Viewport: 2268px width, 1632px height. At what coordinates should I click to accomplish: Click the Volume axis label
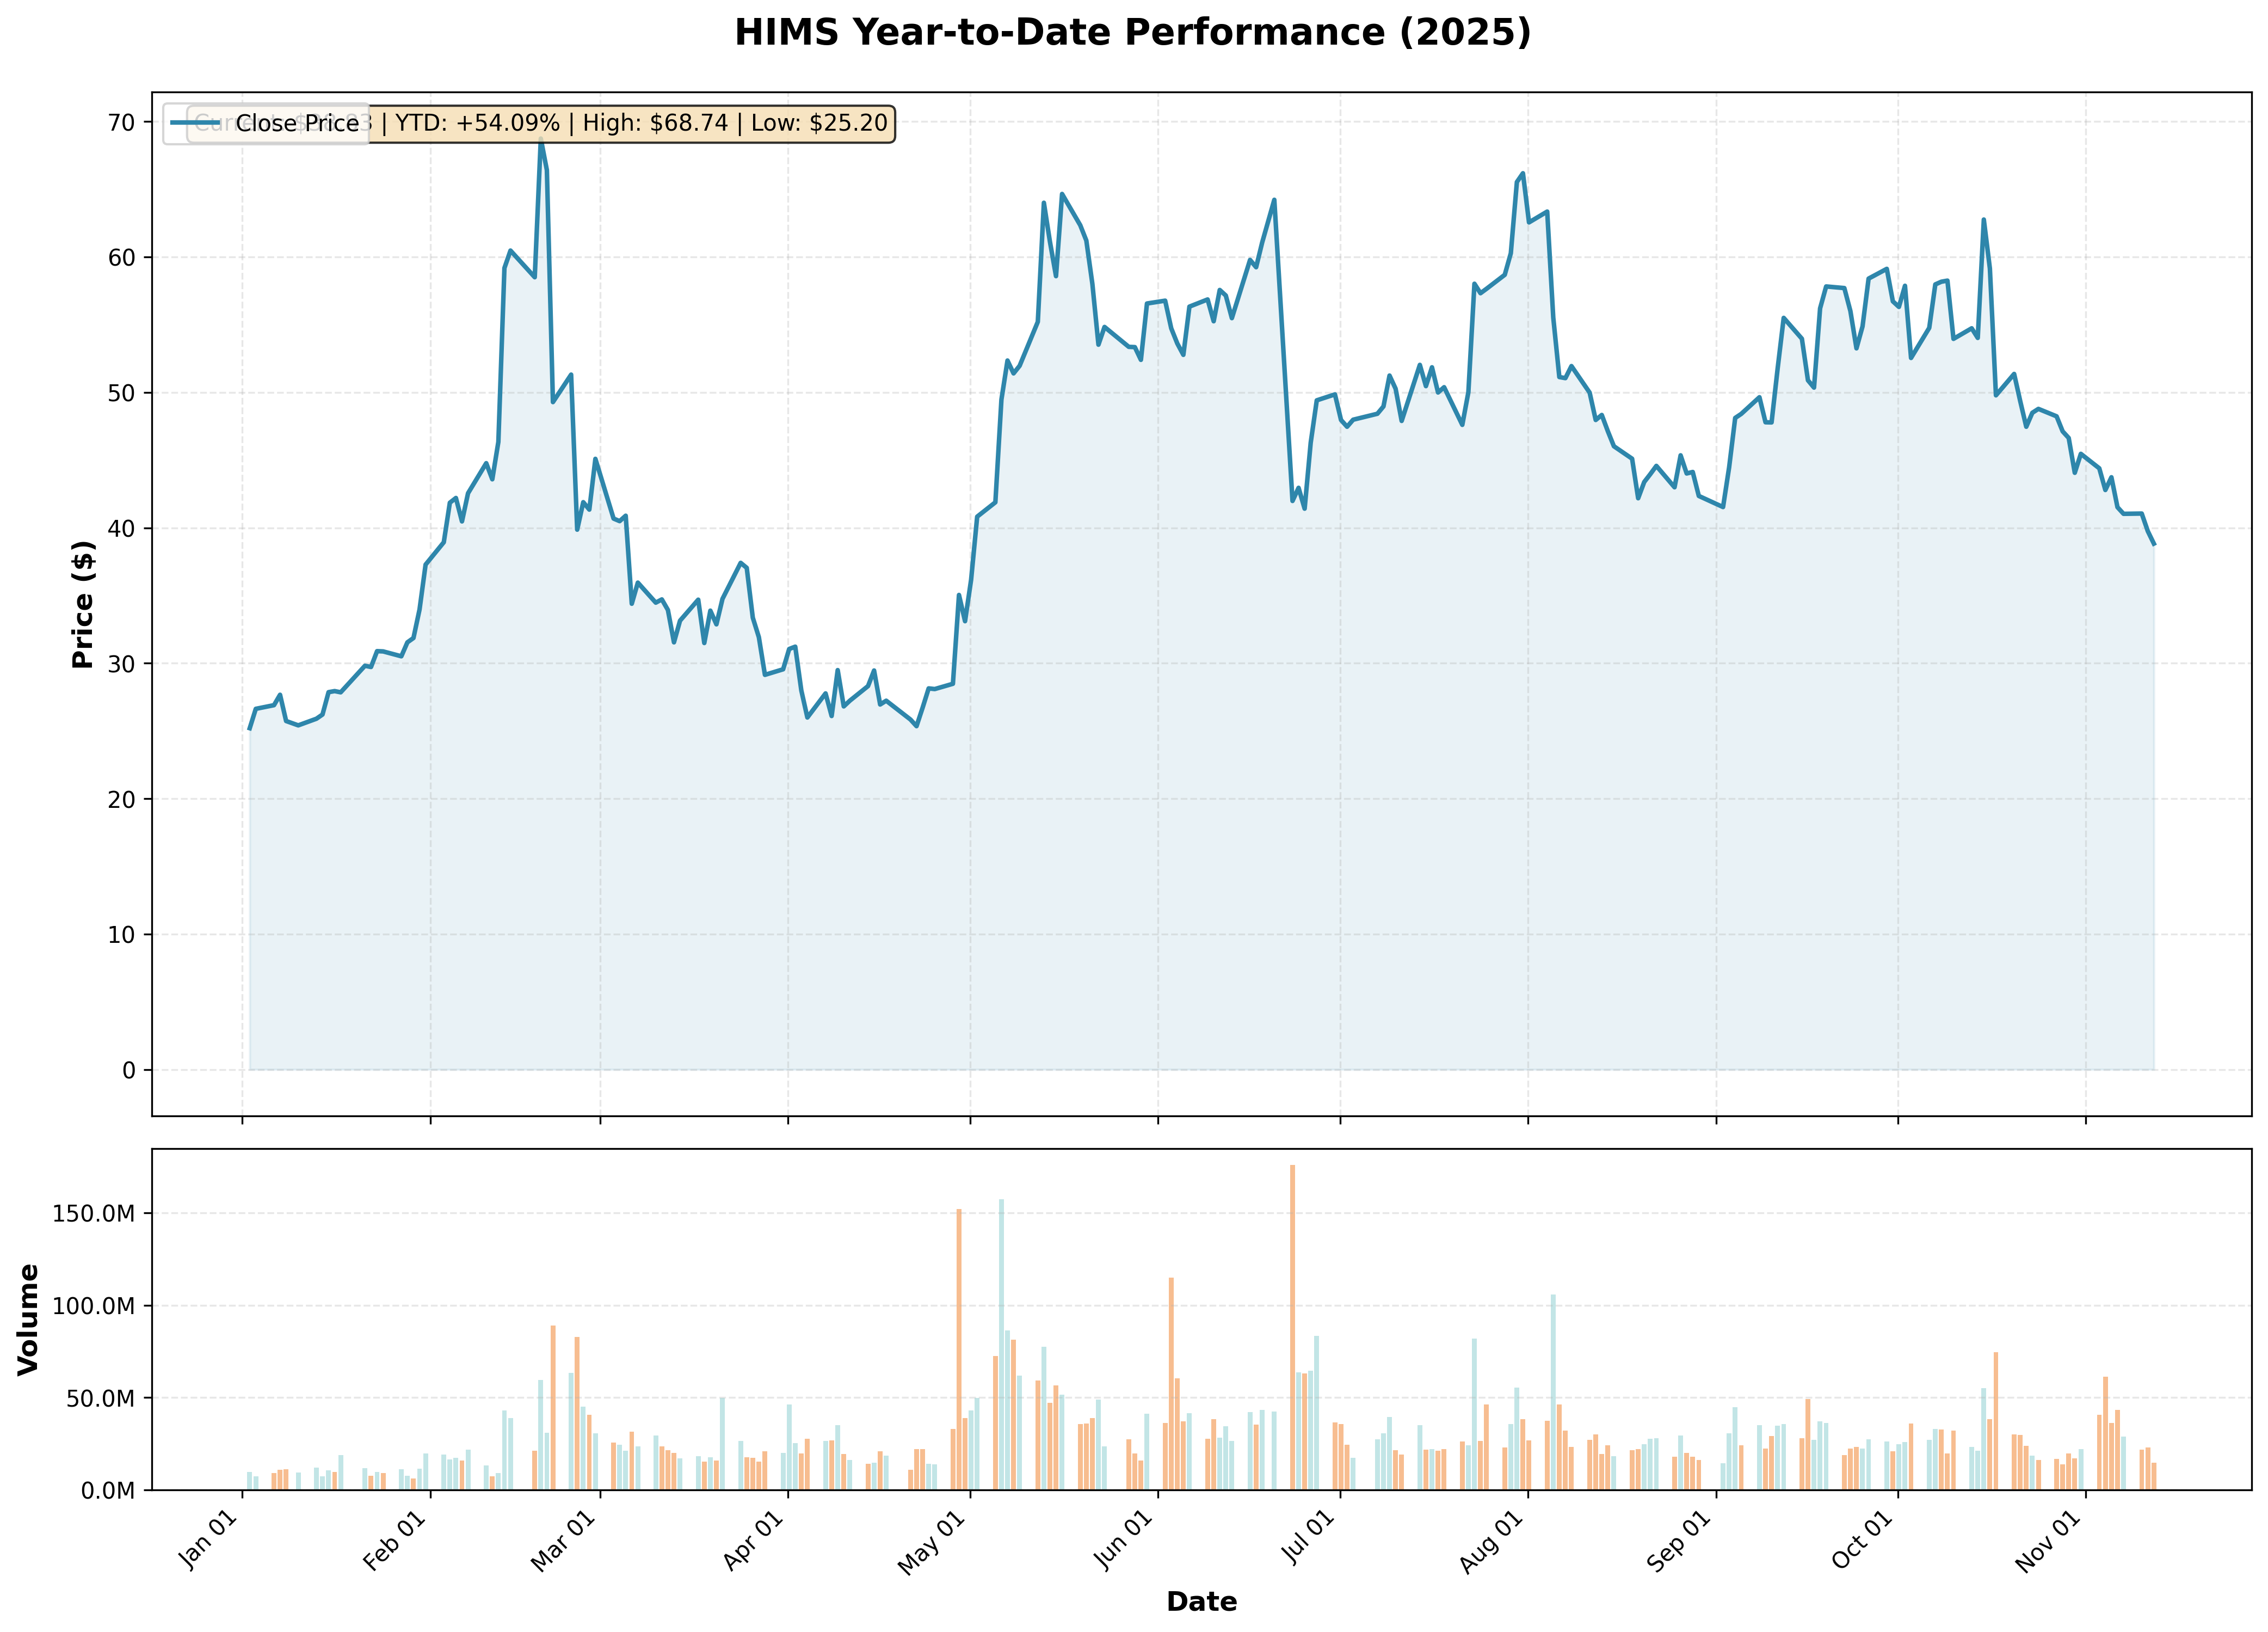[29, 1319]
